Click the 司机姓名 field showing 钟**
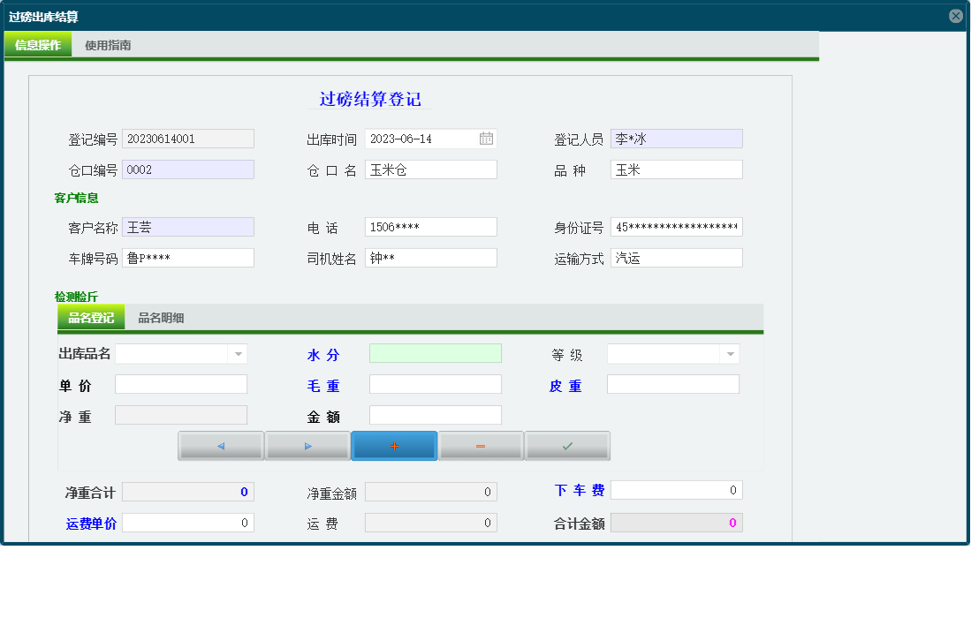This screenshot has height=633, width=971. point(430,257)
